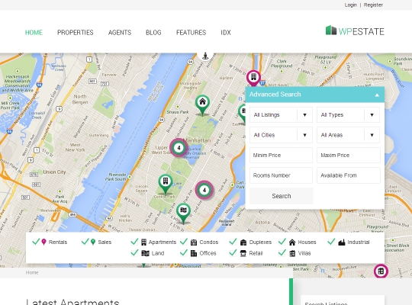Click the magenta Rentals pin icon

pyautogui.click(x=44, y=242)
